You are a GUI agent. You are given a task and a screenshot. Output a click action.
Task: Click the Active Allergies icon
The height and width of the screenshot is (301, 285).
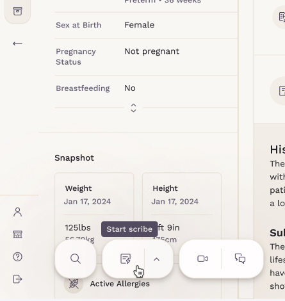[x=74, y=284]
